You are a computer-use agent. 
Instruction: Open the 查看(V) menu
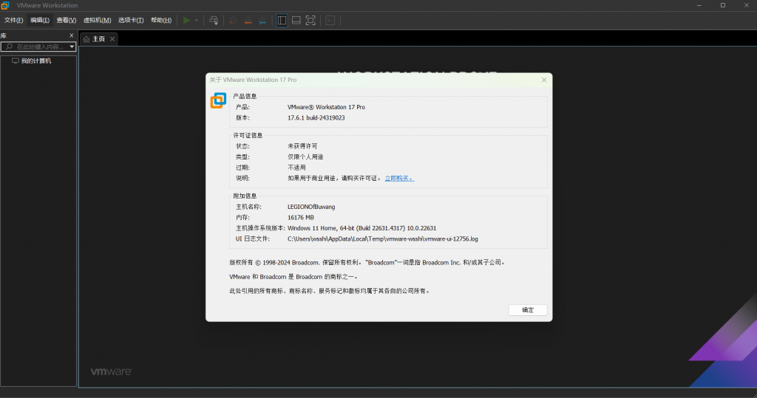pos(66,20)
